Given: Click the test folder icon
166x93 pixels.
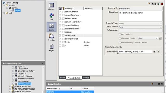Looking at the screenshot, I should pos(7,13).
